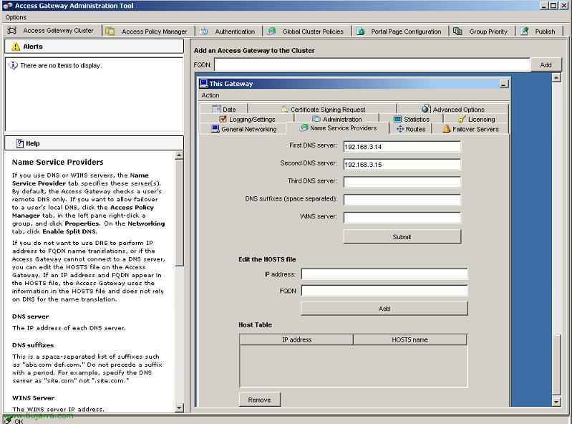Open the Routes tab
The image size is (572, 424).
coord(411,129)
